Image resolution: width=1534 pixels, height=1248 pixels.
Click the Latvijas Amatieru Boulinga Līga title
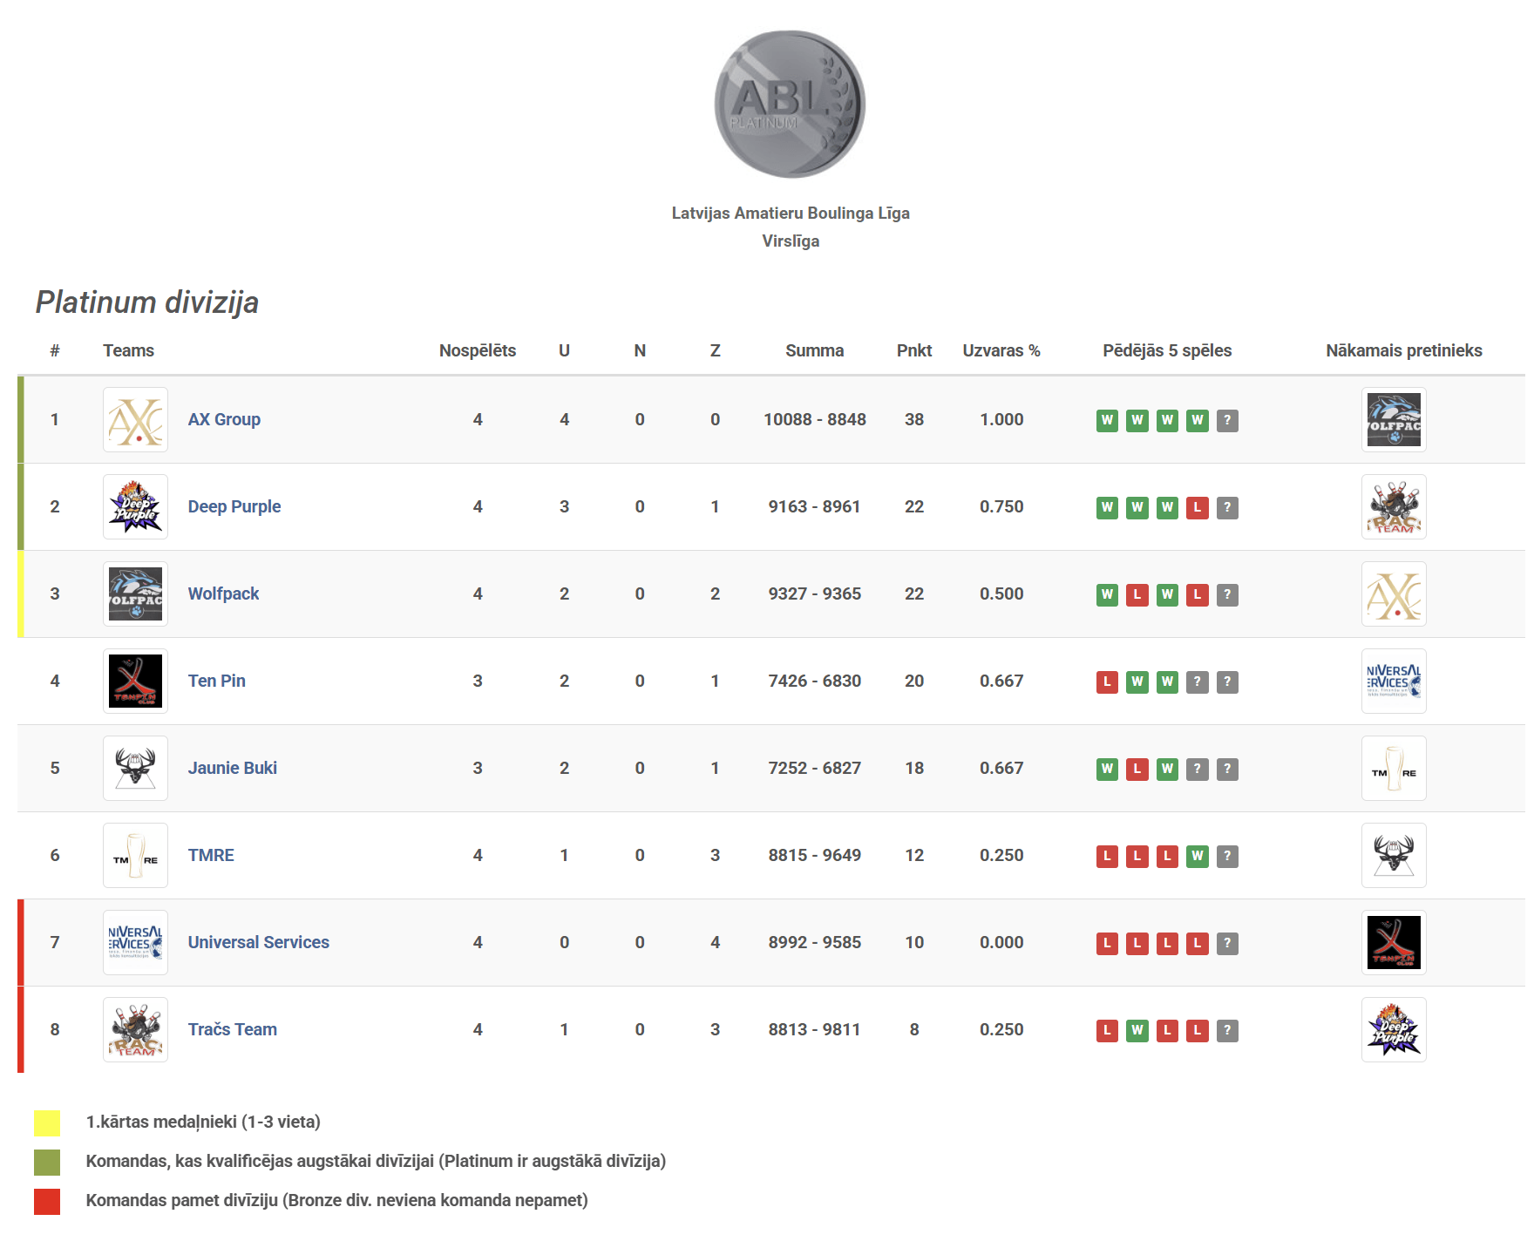[791, 213]
